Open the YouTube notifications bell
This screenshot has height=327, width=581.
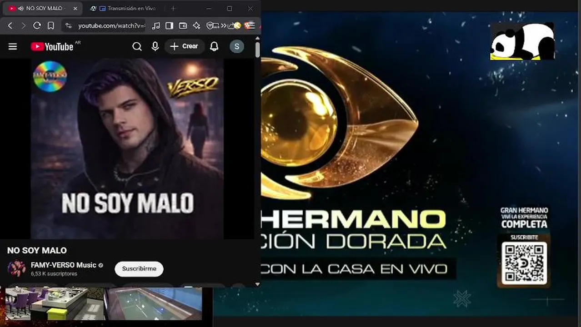(x=214, y=46)
